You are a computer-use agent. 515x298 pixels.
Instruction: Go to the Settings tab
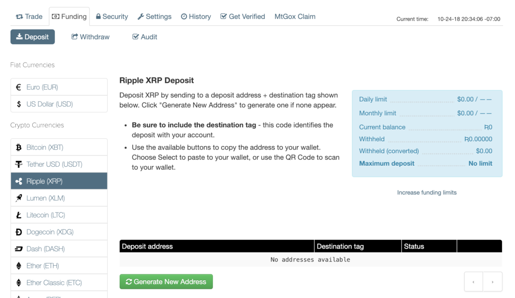click(x=154, y=16)
